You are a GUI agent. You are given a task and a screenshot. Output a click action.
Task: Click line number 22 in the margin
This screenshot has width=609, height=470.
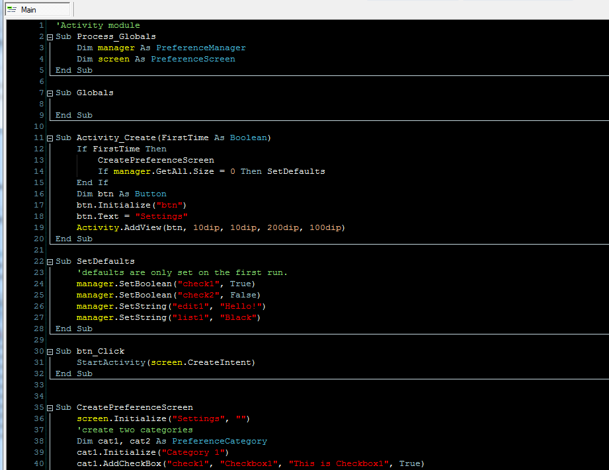(38, 261)
